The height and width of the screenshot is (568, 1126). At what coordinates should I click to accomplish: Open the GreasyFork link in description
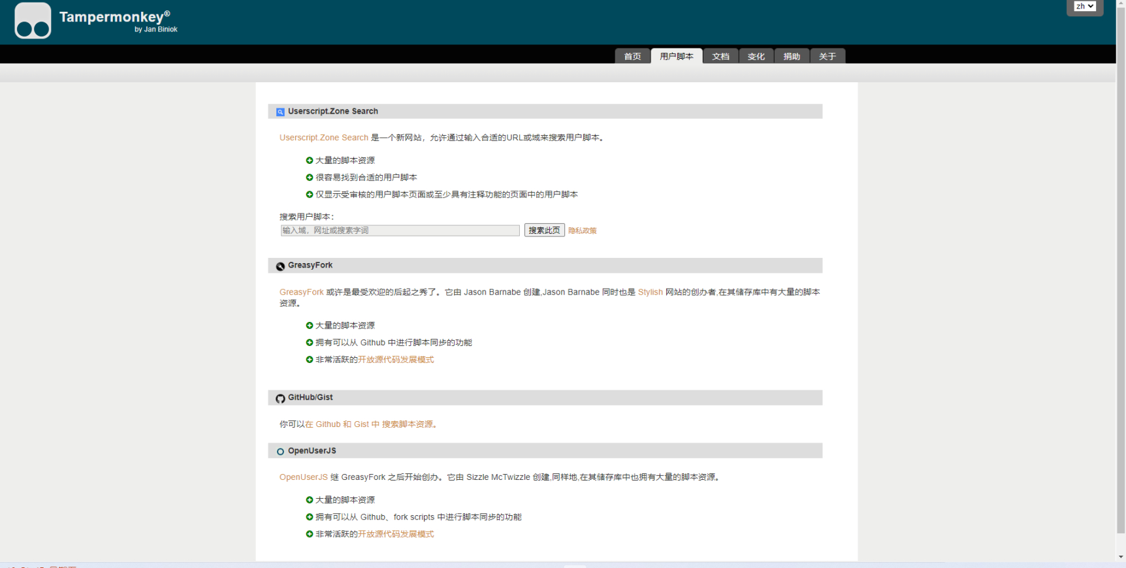[x=302, y=292]
